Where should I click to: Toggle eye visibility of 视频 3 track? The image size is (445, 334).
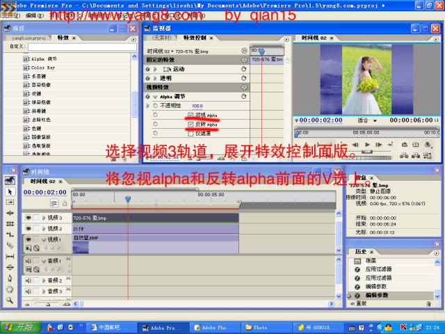pyautogui.click(x=29, y=218)
